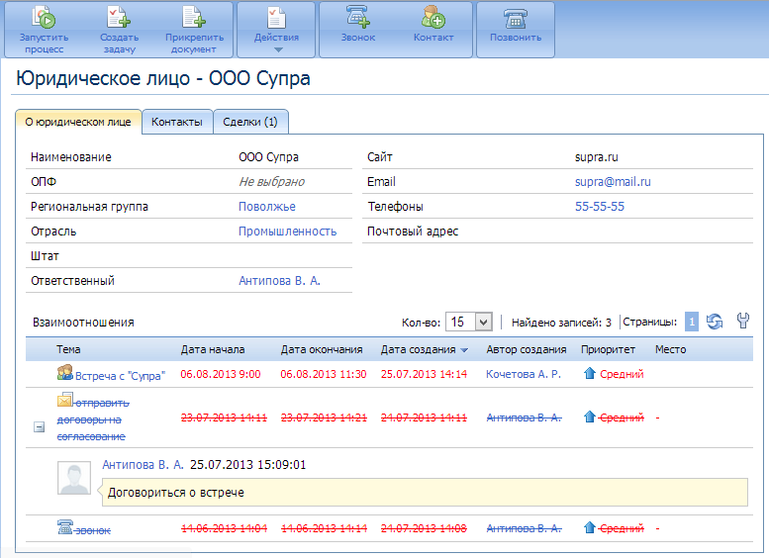This screenshot has height=558, width=769.
Task: Click the Прикрепить документ icon
Action: [x=194, y=17]
